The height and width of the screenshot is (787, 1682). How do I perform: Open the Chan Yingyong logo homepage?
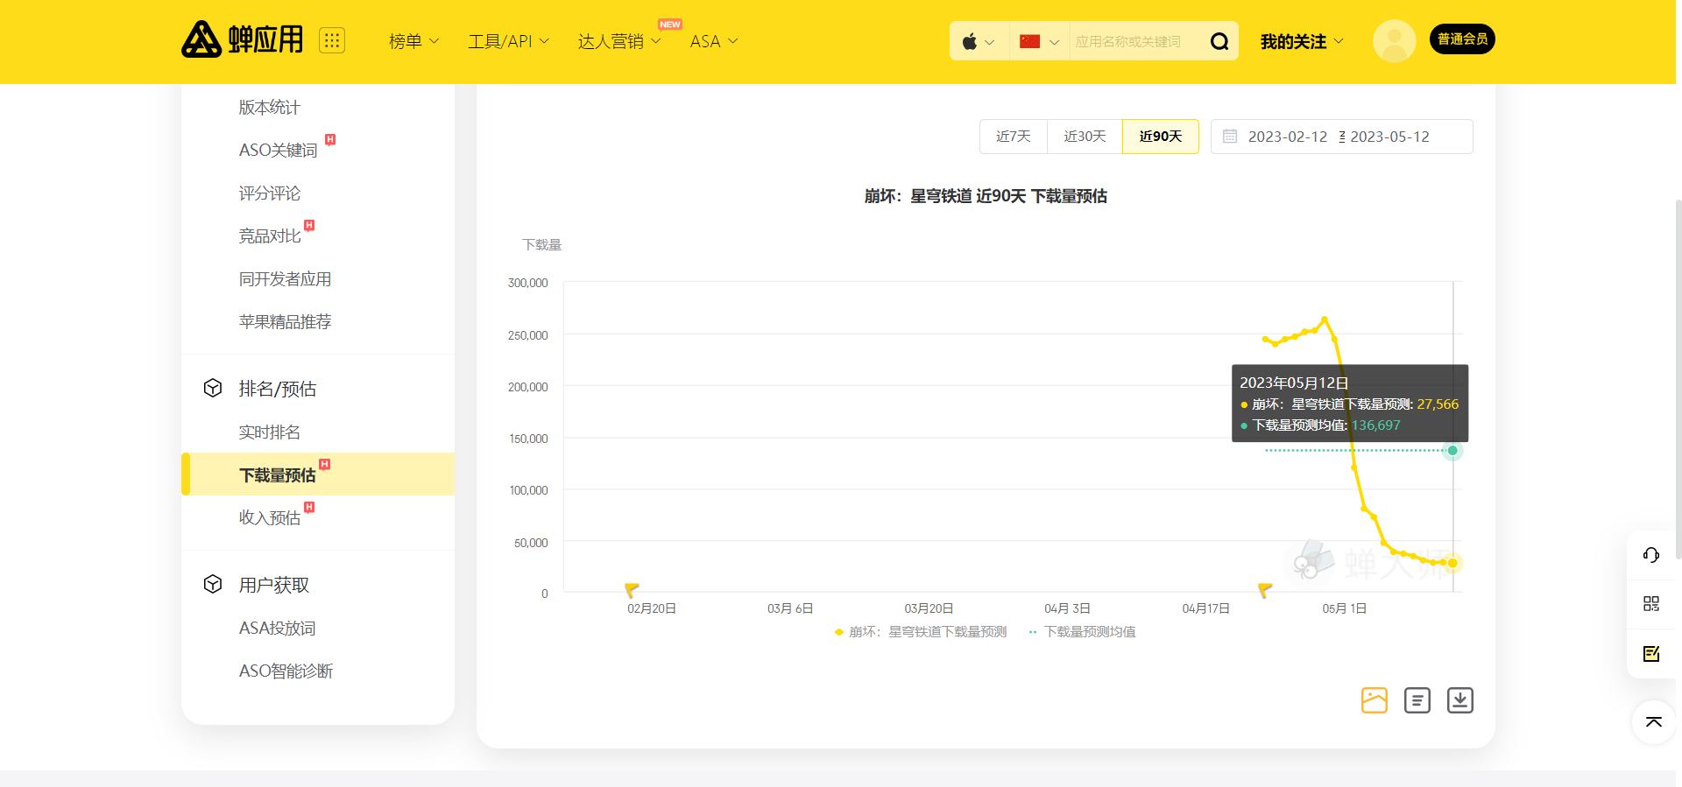coord(242,39)
